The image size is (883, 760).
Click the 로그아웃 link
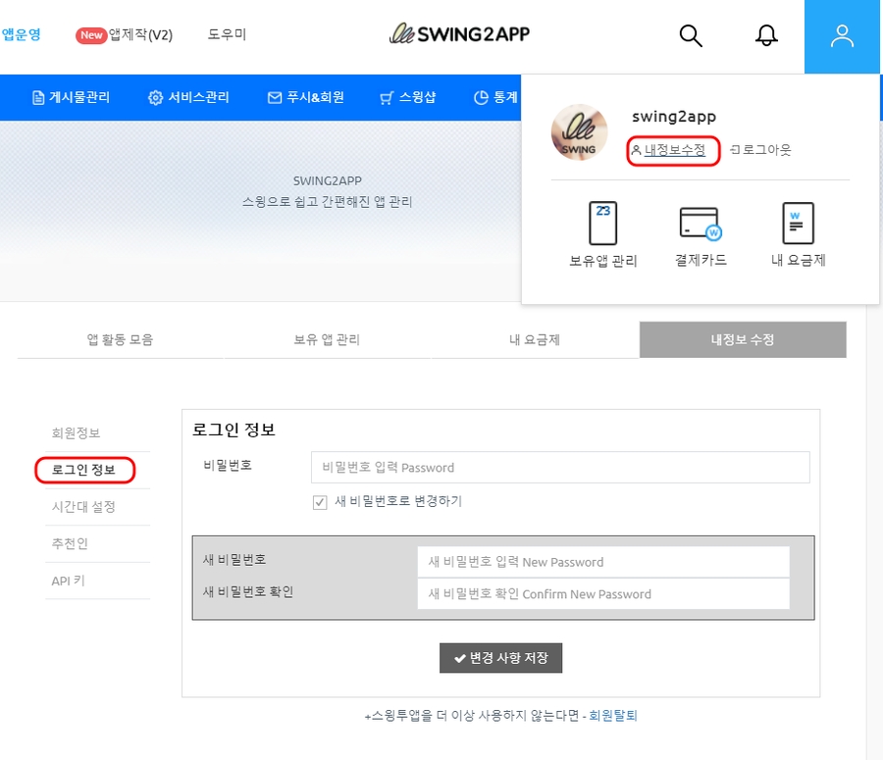coord(760,150)
